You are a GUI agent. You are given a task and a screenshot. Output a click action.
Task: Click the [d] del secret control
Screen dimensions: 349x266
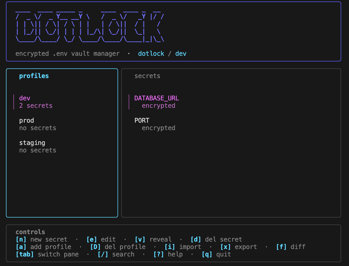point(216,239)
